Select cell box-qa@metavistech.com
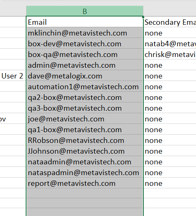This screenshot has width=196, height=216. coord(85,54)
